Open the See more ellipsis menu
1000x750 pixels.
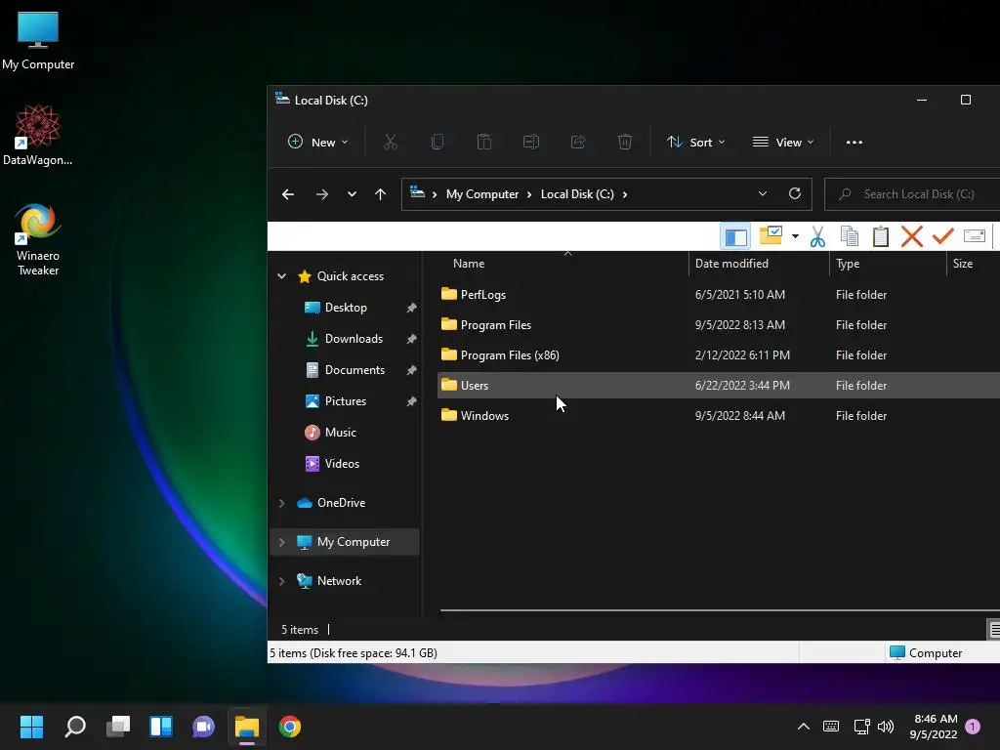854,143
